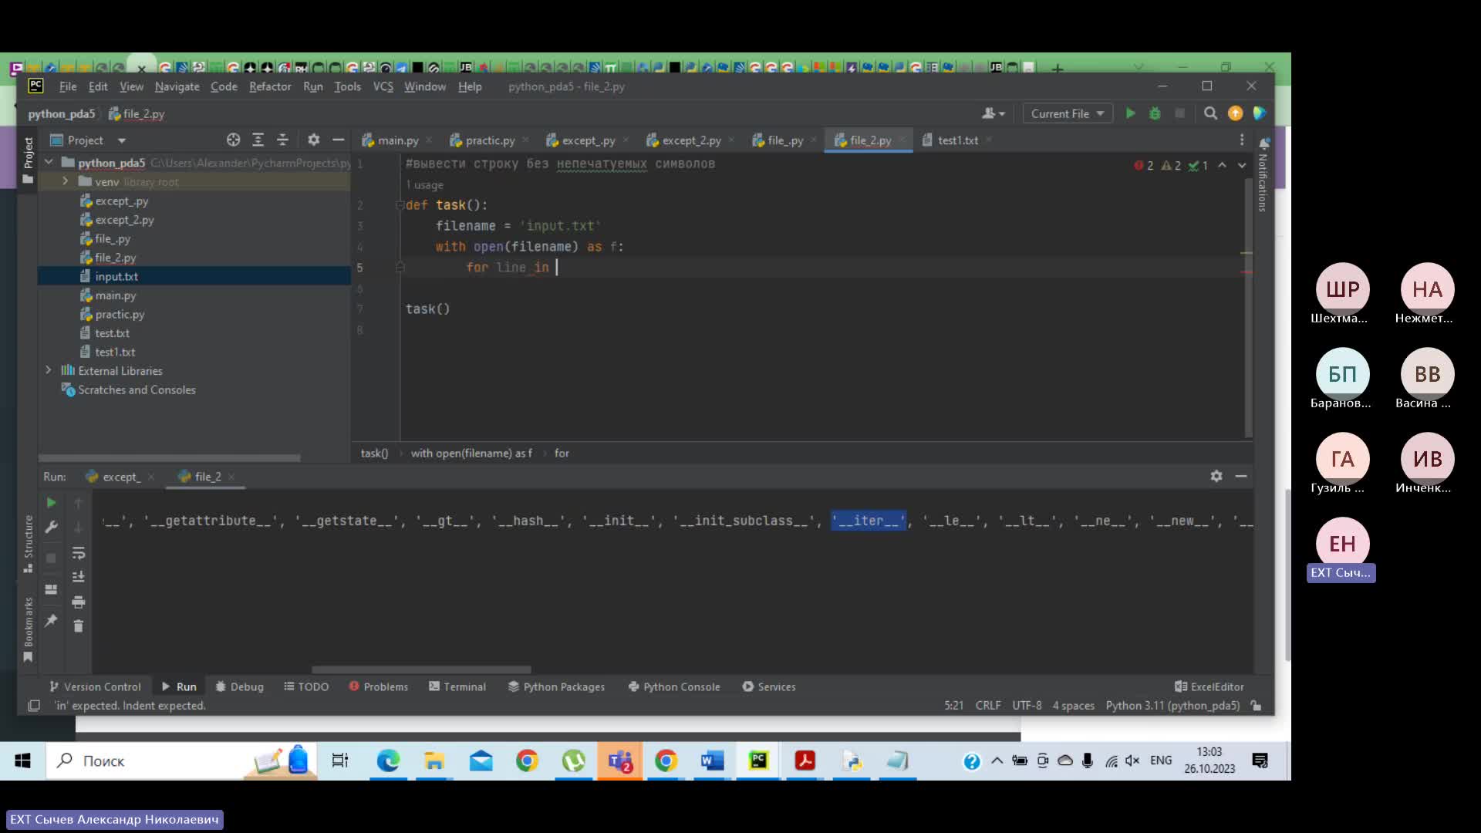Open the Problems tool window
The height and width of the screenshot is (833, 1481).
coord(378,686)
